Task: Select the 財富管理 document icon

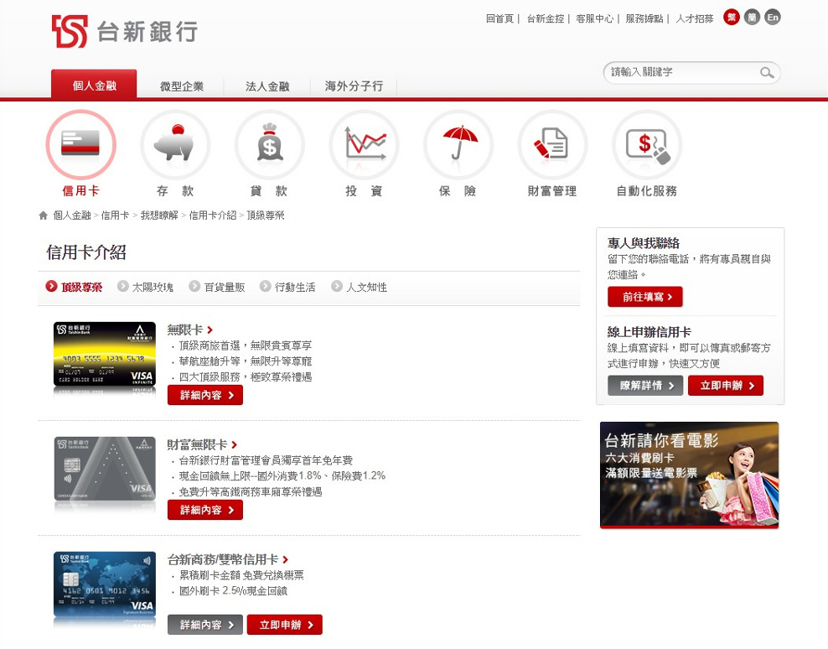Action: click(552, 144)
